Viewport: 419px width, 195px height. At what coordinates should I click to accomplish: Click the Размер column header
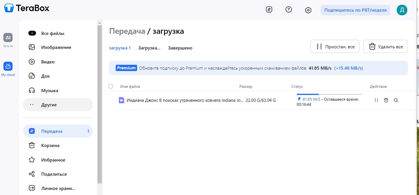pyautogui.click(x=246, y=87)
